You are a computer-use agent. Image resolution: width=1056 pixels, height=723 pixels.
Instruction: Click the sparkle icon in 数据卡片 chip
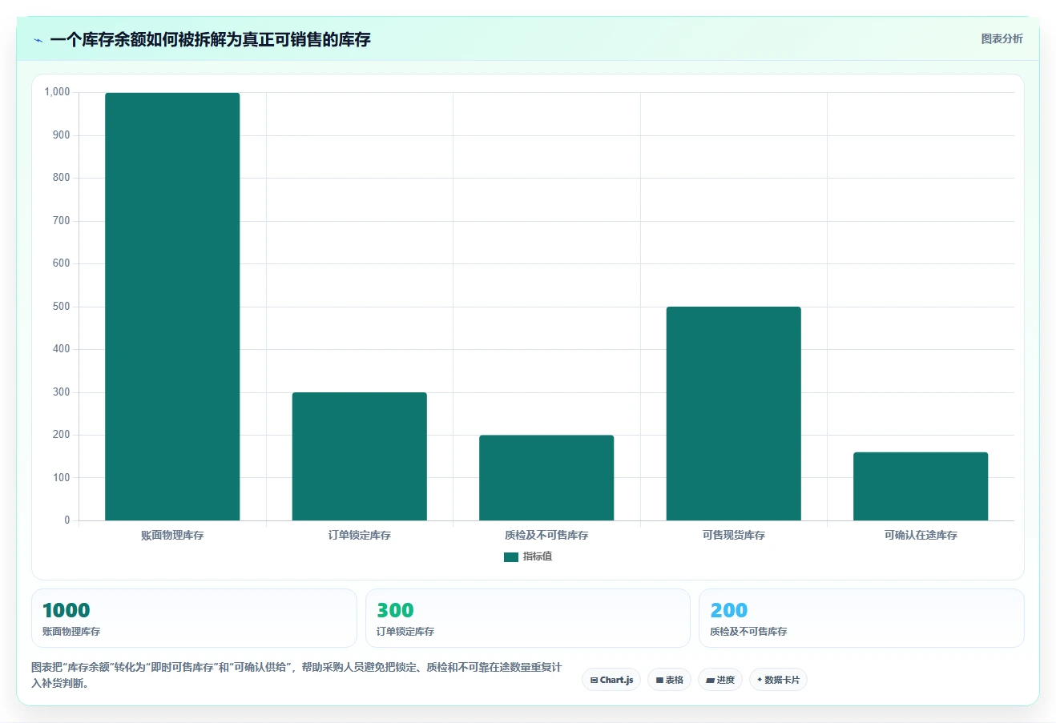760,680
